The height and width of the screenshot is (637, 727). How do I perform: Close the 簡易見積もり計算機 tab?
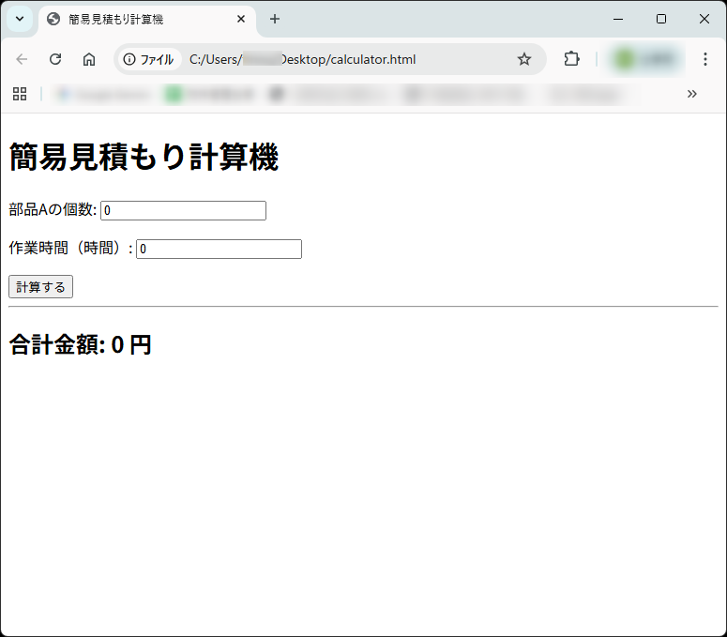(x=241, y=19)
